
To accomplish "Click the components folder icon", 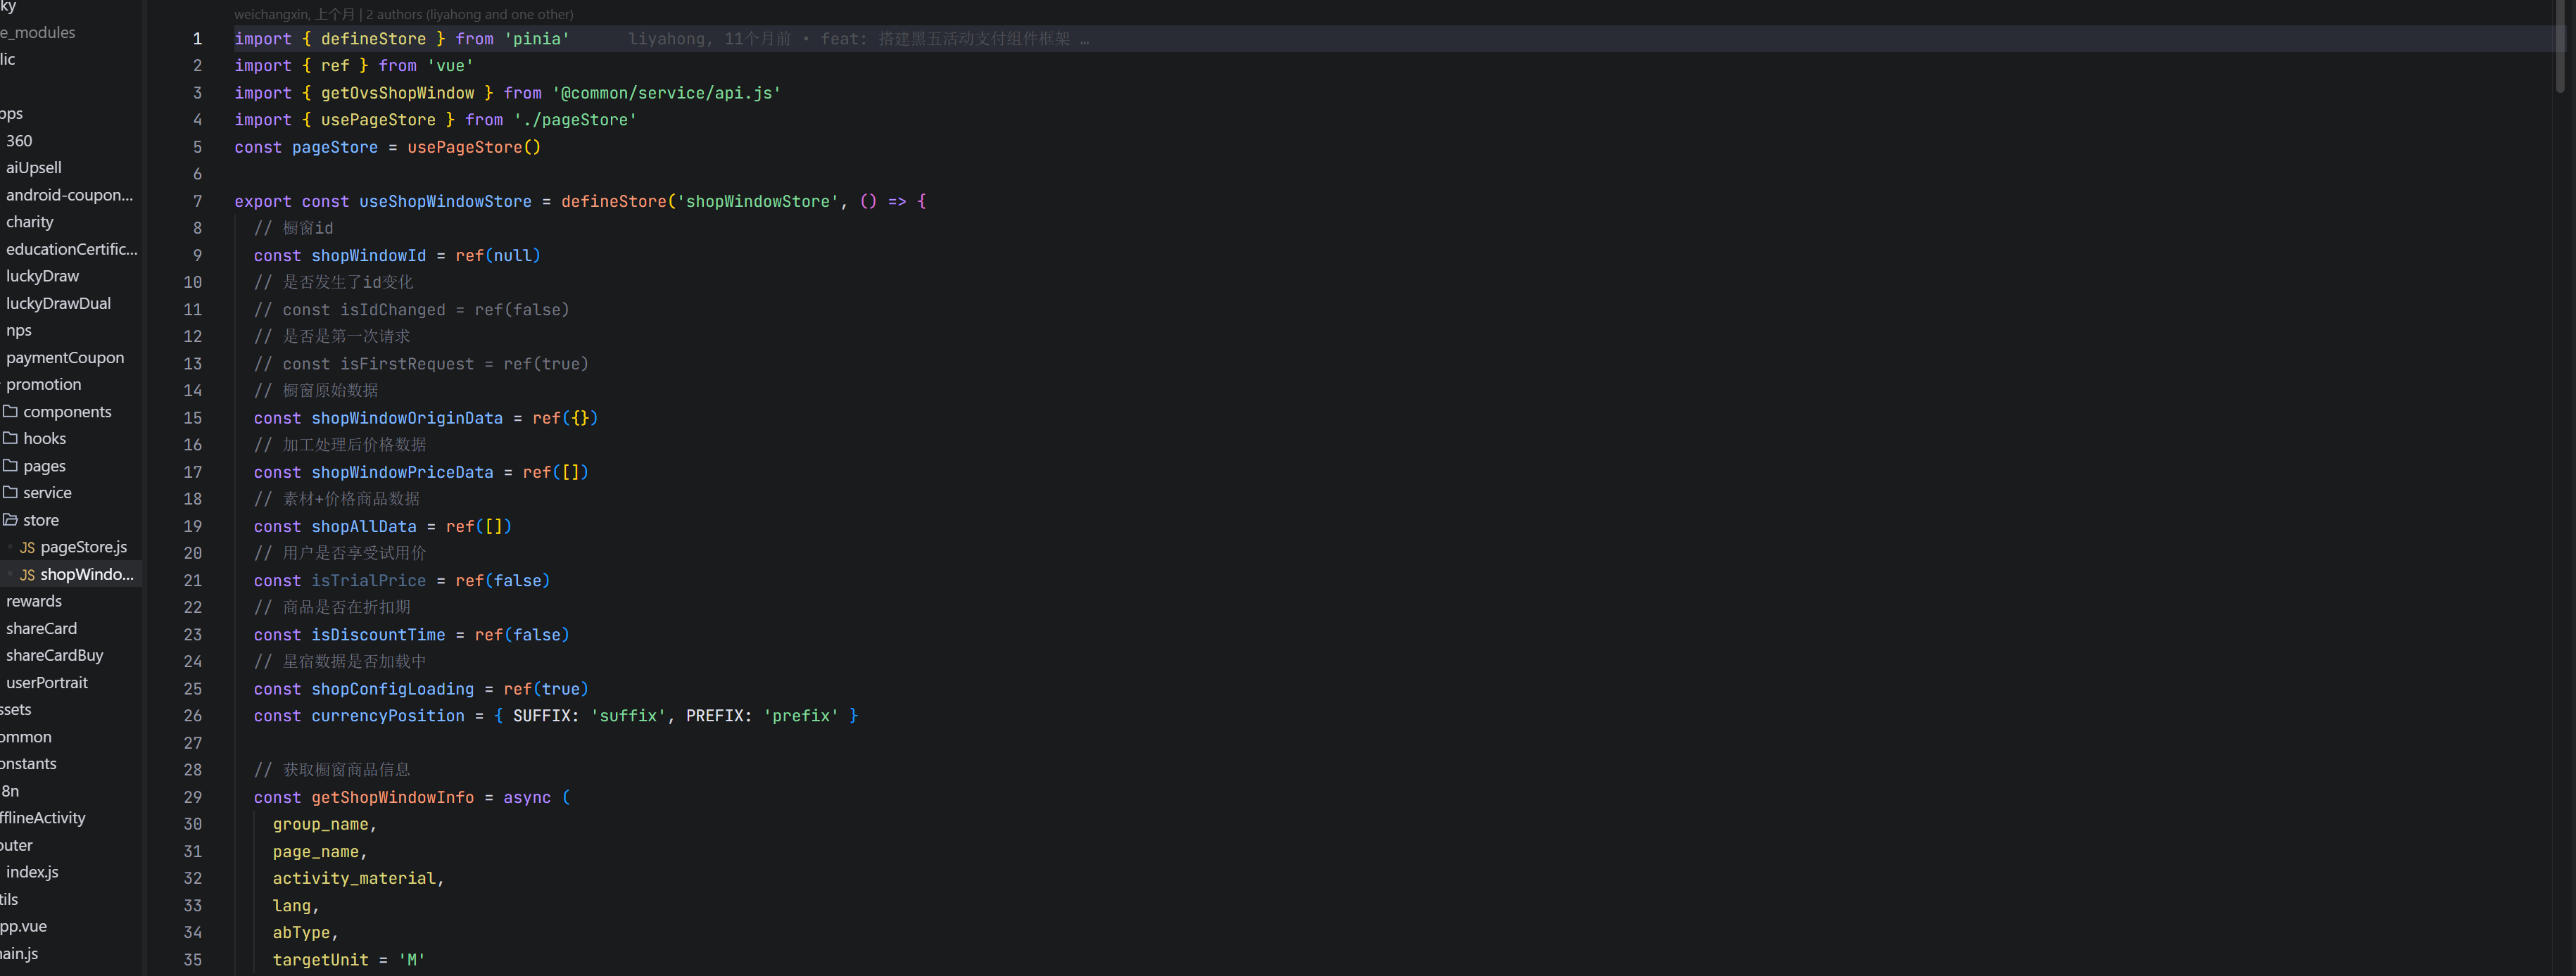I will (x=10, y=411).
